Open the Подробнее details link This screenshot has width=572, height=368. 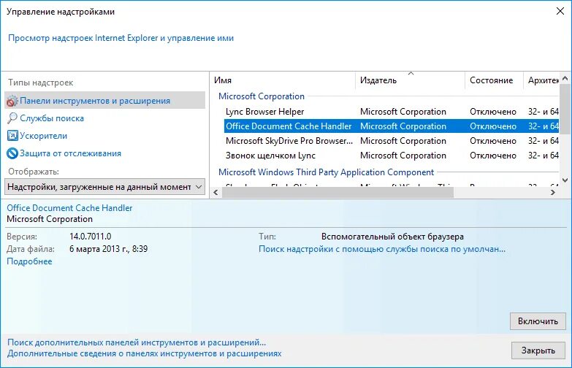coord(29,261)
